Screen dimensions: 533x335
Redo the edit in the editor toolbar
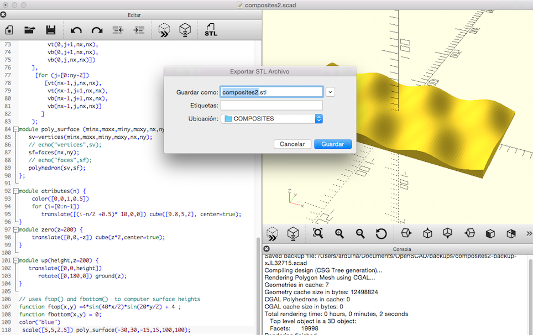(97, 30)
